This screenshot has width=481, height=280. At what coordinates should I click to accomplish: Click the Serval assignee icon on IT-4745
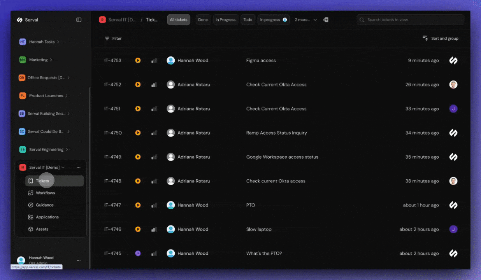point(453,254)
